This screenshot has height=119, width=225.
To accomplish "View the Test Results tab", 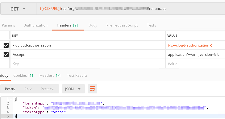I will coord(77,76).
